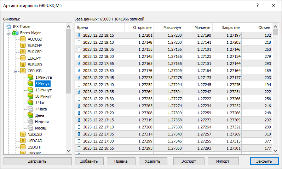Click the Удалить button
The width and height of the screenshot is (282, 169).
point(153,161)
